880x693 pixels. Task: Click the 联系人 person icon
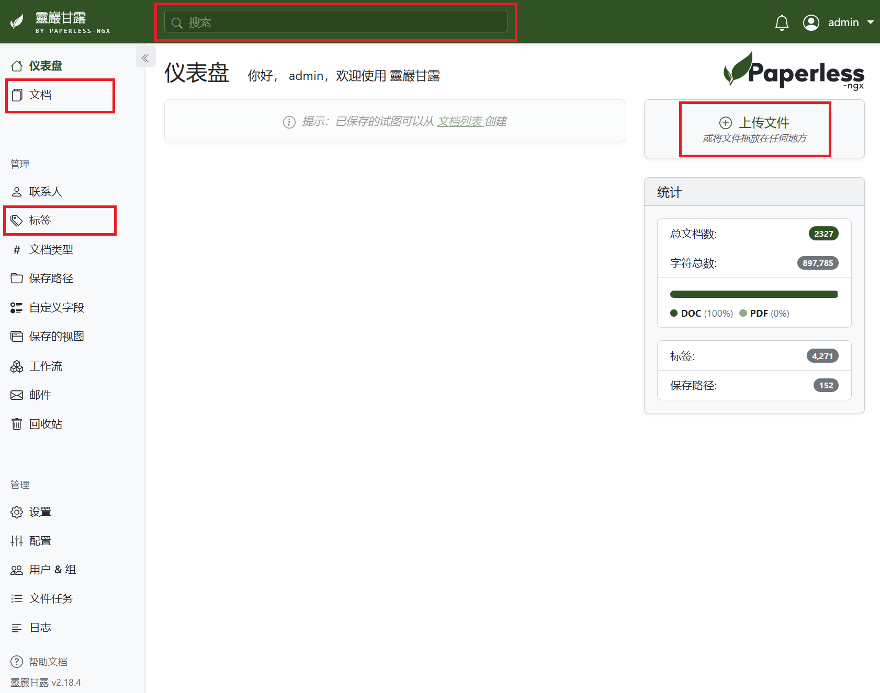click(17, 192)
